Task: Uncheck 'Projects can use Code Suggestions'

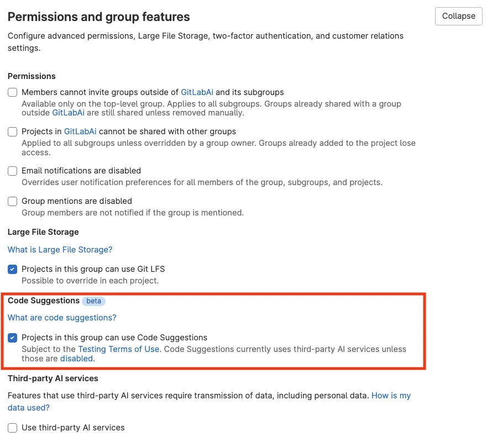Action: (x=12, y=338)
